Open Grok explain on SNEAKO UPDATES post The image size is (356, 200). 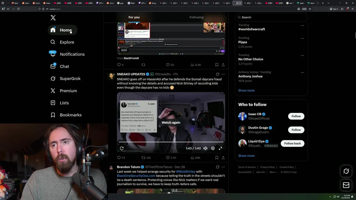[x=217, y=74]
